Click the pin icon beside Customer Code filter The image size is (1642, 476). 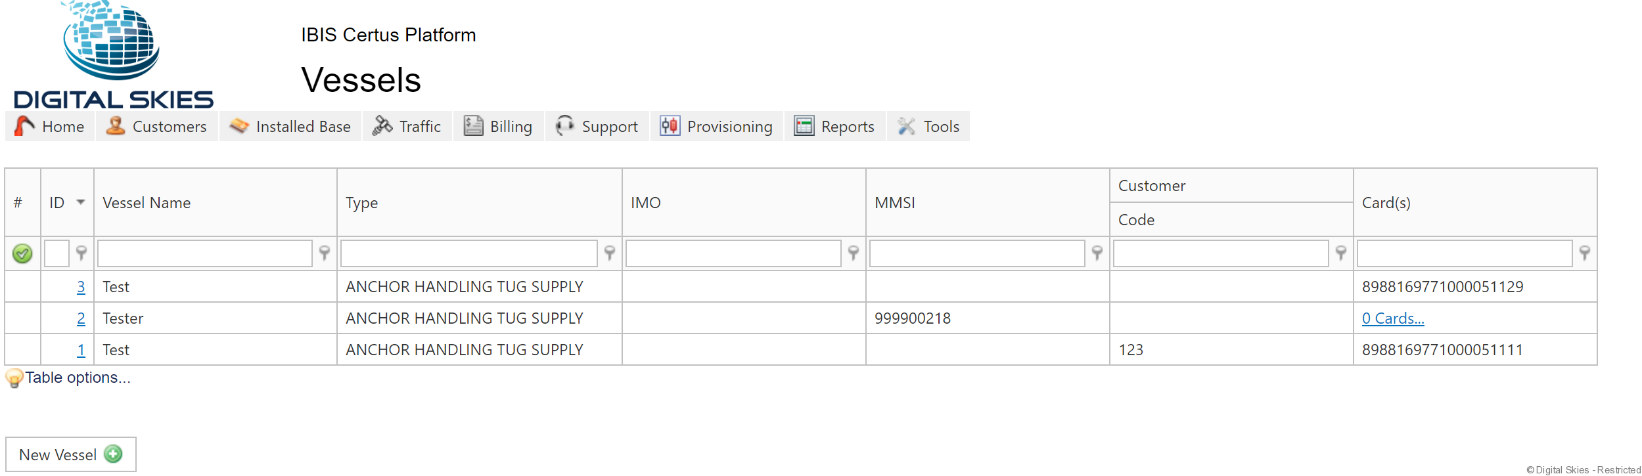pyautogui.click(x=1341, y=253)
